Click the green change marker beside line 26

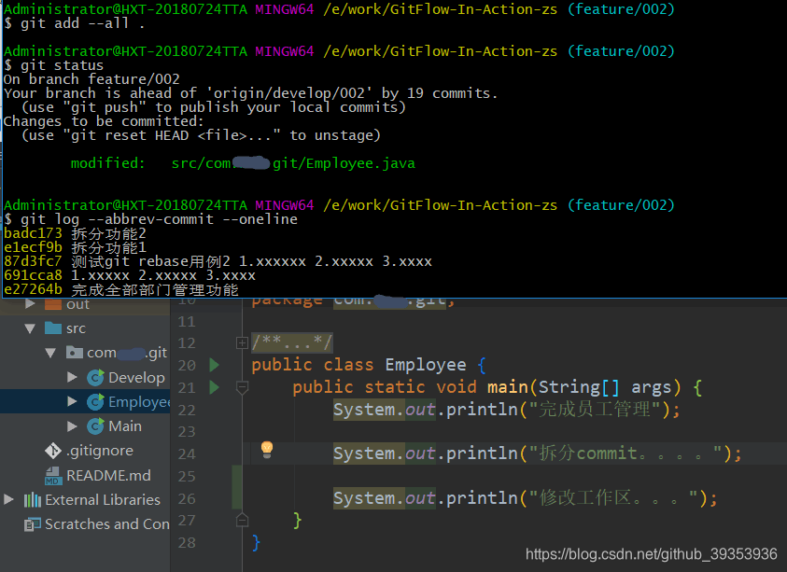coord(237,487)
